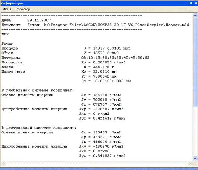The image size is (198, 170).
Task: Click the heading В центральной системе координат
Action: [39, 127]
